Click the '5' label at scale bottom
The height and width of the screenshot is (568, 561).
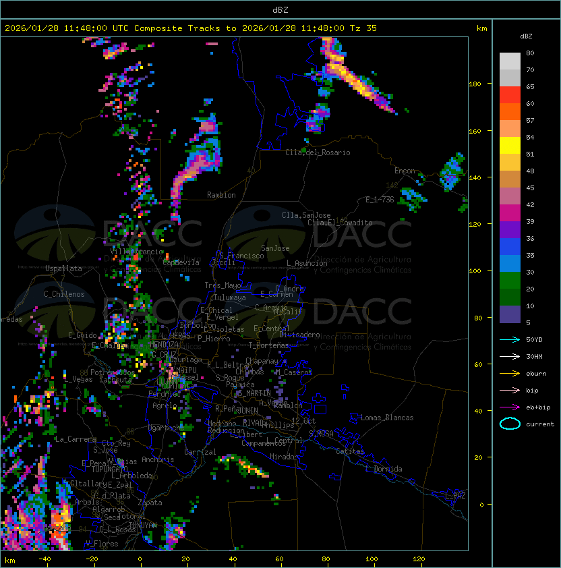[528, 322]
